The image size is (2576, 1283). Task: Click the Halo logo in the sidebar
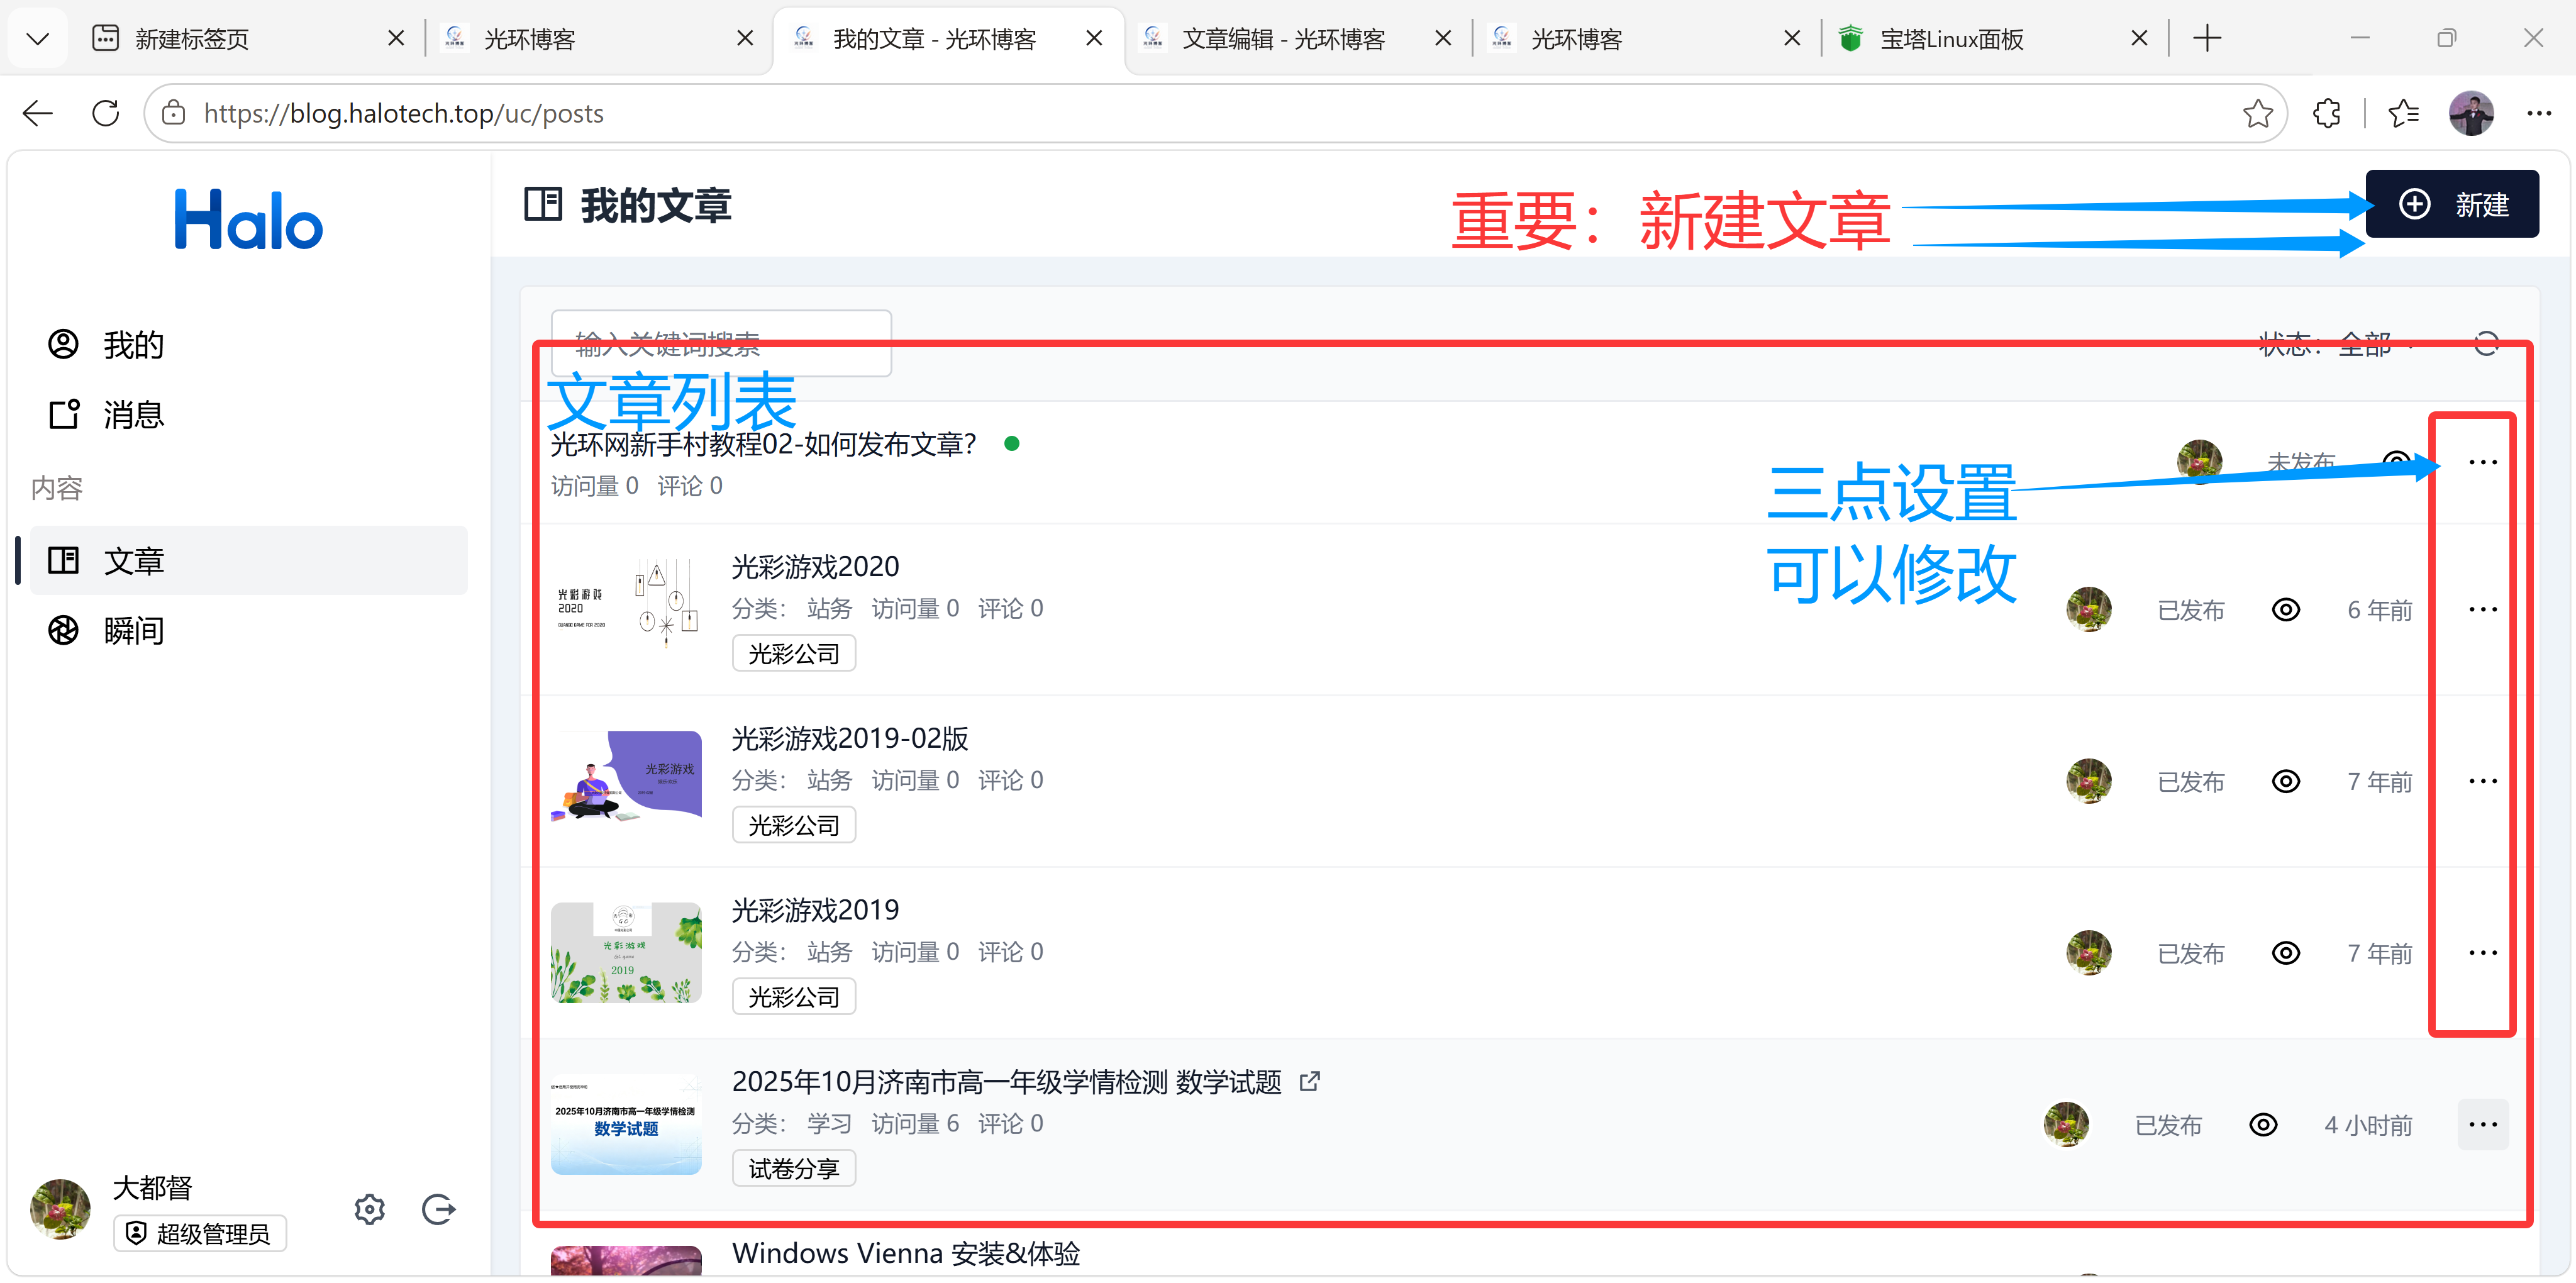tap(248, 219)
